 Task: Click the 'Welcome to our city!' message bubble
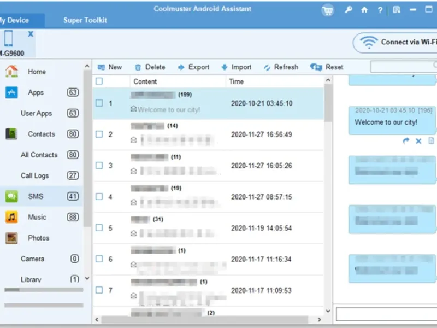pos(392,120)
